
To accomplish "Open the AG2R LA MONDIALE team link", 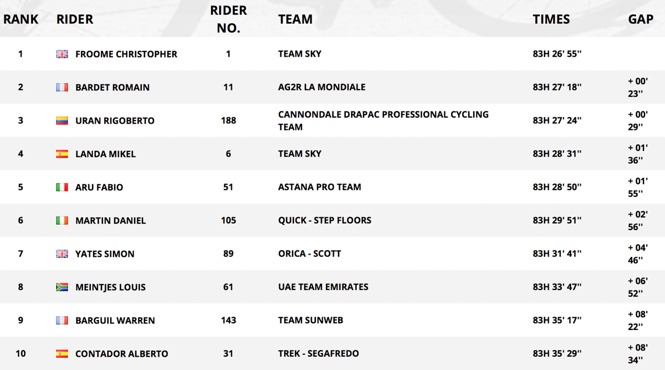I will [322, 87].
